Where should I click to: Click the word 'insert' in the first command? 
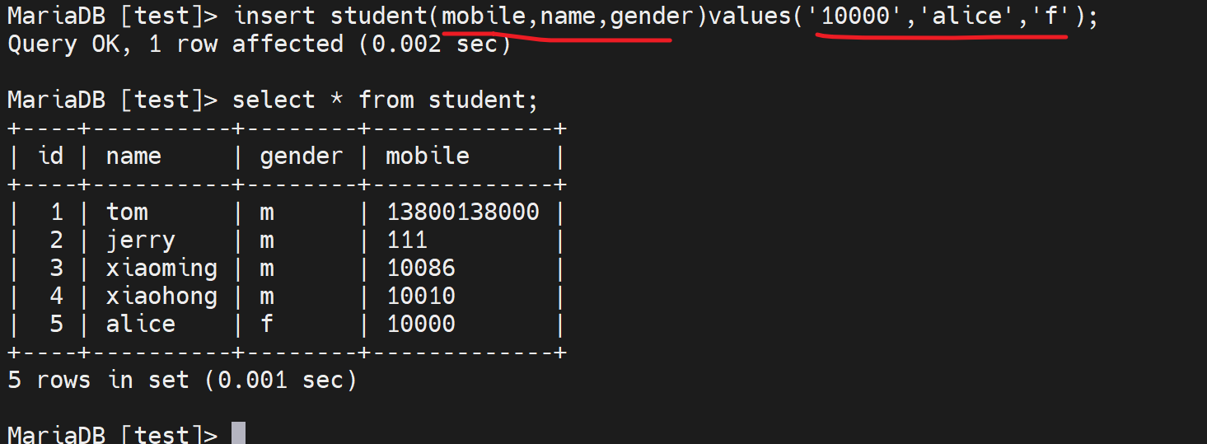coord(274,16)
